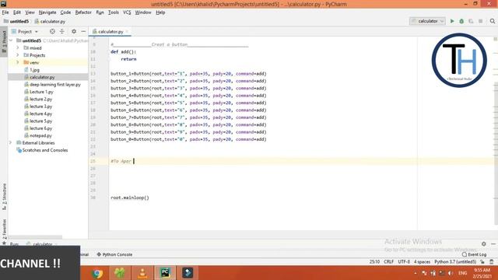The width and height of the screenshot is (498, 280).
Task: Open the green clover app in taskbar
Action: (120, 273)
